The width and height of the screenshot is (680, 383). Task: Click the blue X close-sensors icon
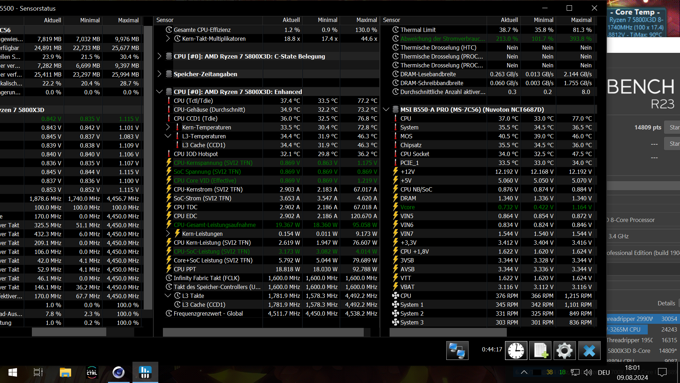[589, 350]
